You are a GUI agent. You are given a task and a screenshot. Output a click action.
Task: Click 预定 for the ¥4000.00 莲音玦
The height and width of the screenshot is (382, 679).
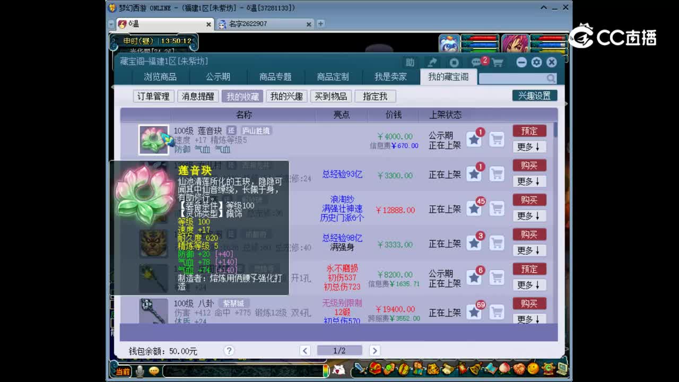click(529, 131)
